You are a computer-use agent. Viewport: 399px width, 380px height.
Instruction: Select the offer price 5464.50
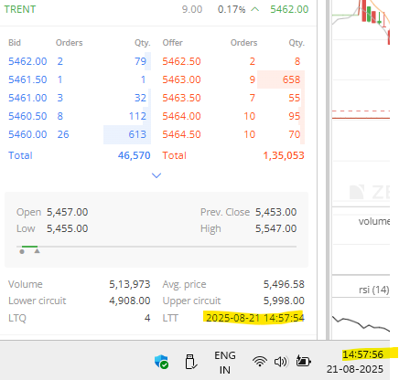(181, 134)
